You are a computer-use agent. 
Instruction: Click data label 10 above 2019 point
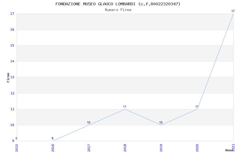coord(161,122)
